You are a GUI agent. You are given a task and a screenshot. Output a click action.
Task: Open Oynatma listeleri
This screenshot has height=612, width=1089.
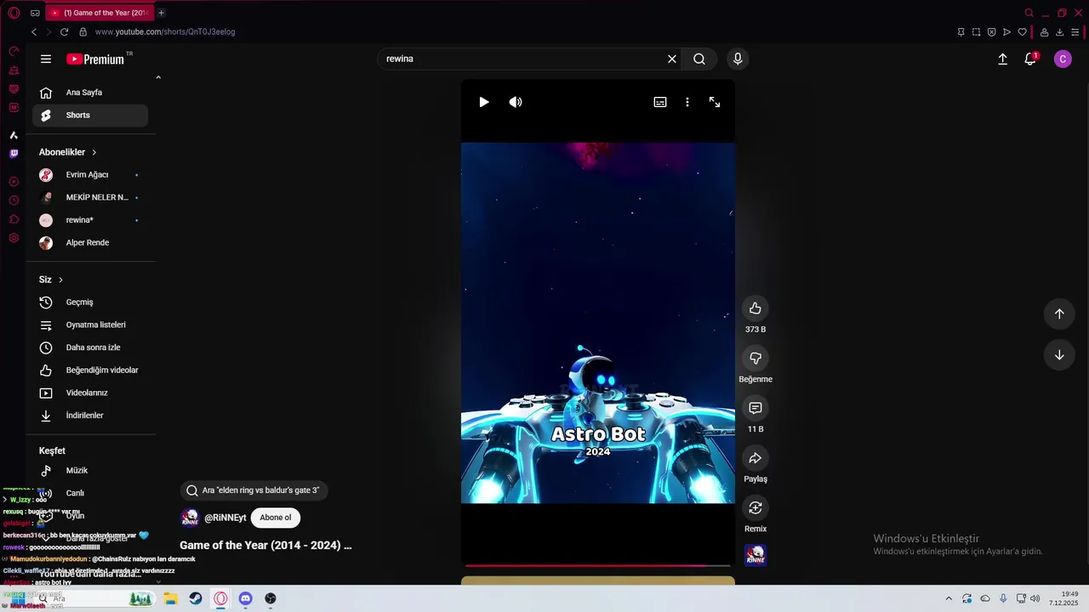coord(90,325)
